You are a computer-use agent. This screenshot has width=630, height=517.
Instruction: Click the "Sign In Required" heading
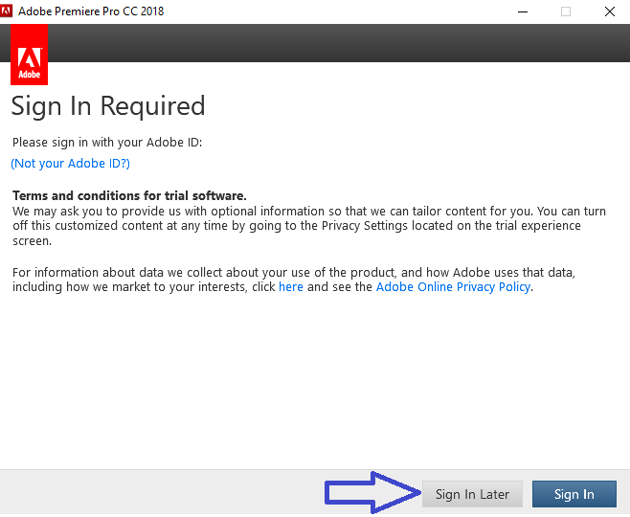[x=108, y=105]
